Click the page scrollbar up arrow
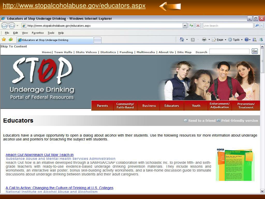The image size is (265, 199). (x=262, y=47)
